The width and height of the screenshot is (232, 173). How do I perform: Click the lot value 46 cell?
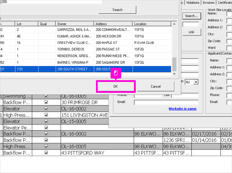pyautogui.click(x=27, y=36)
